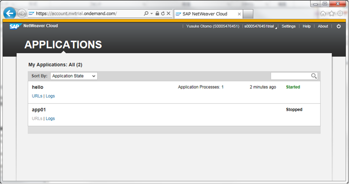Image resolution: width=349 pixels, height=184 pixels.
Task: Click the browser forward arrow button
Action: click(22, 14)
